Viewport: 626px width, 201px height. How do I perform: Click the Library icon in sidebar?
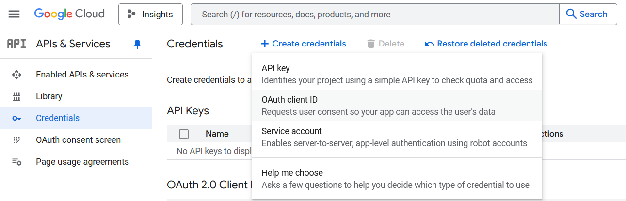pos(17,96)
